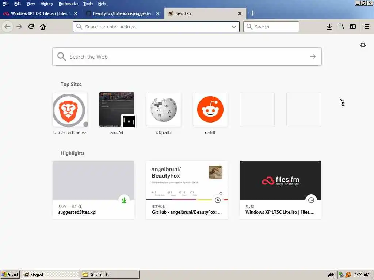This screenshot has width=374, height=280.
Task: Click the Top Sites section heading
Action: click(71, 84)
